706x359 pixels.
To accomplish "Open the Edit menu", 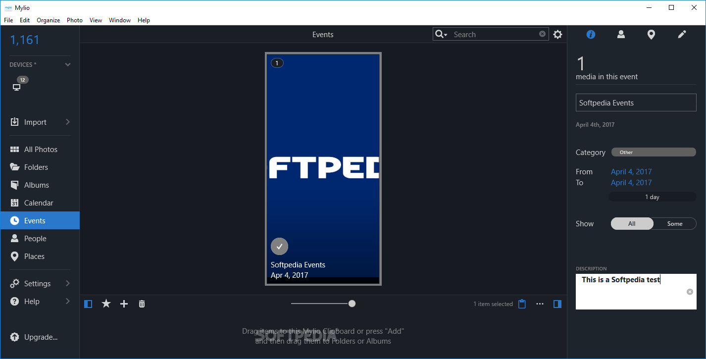I will coord(25,20).
